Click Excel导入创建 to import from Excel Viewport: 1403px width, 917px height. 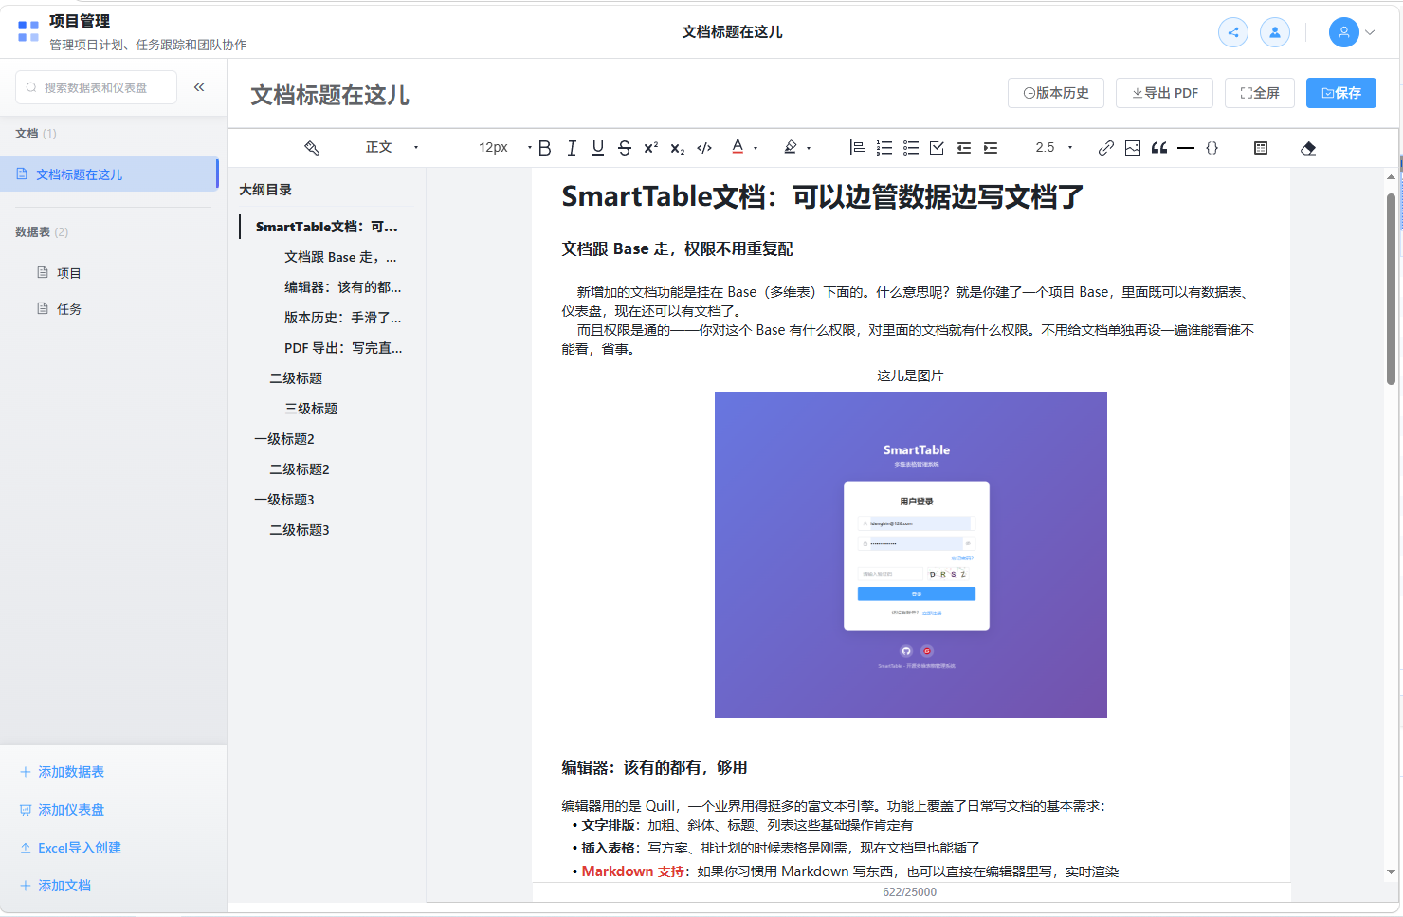click(x=71, y=848)
